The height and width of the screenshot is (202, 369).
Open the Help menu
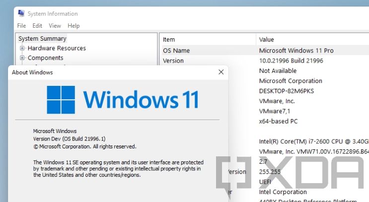pyautogui.click(x=74, y=26)
